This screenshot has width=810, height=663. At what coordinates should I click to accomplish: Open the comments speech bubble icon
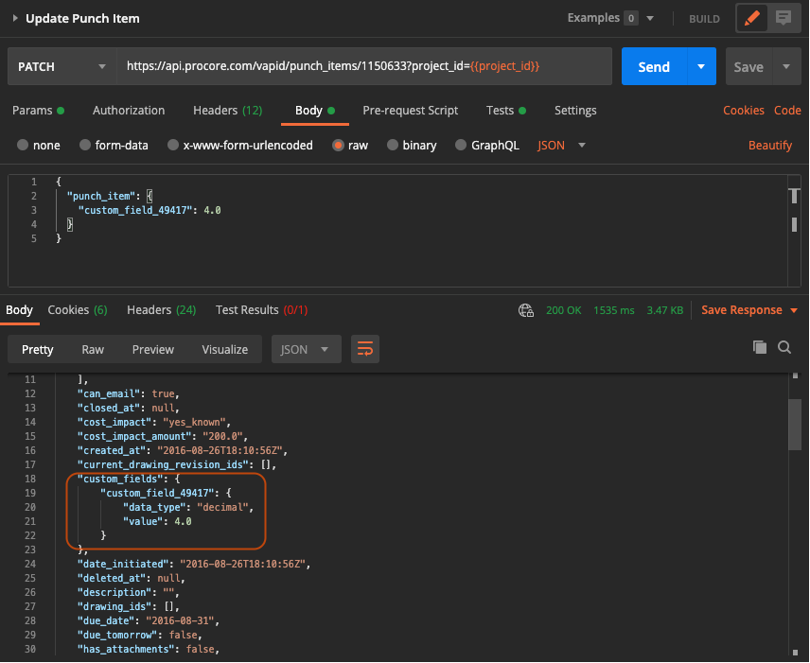click(x=784, y=19)
